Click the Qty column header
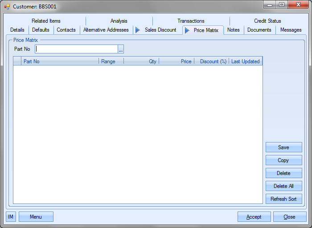 click(141, 61)
